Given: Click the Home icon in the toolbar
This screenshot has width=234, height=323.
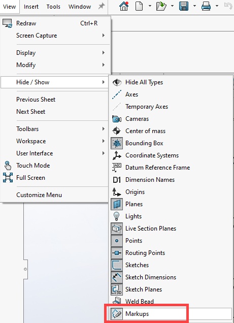Looking at the screenshot, I should [124, 6].
